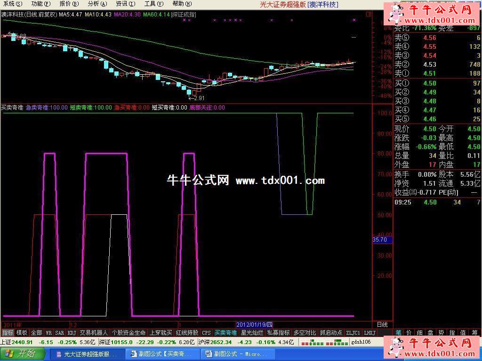The width and height of the screenshot is (482, 361).
Task: Click the 沪深 2652.34 index in the status bar
Action: point(215,342)
